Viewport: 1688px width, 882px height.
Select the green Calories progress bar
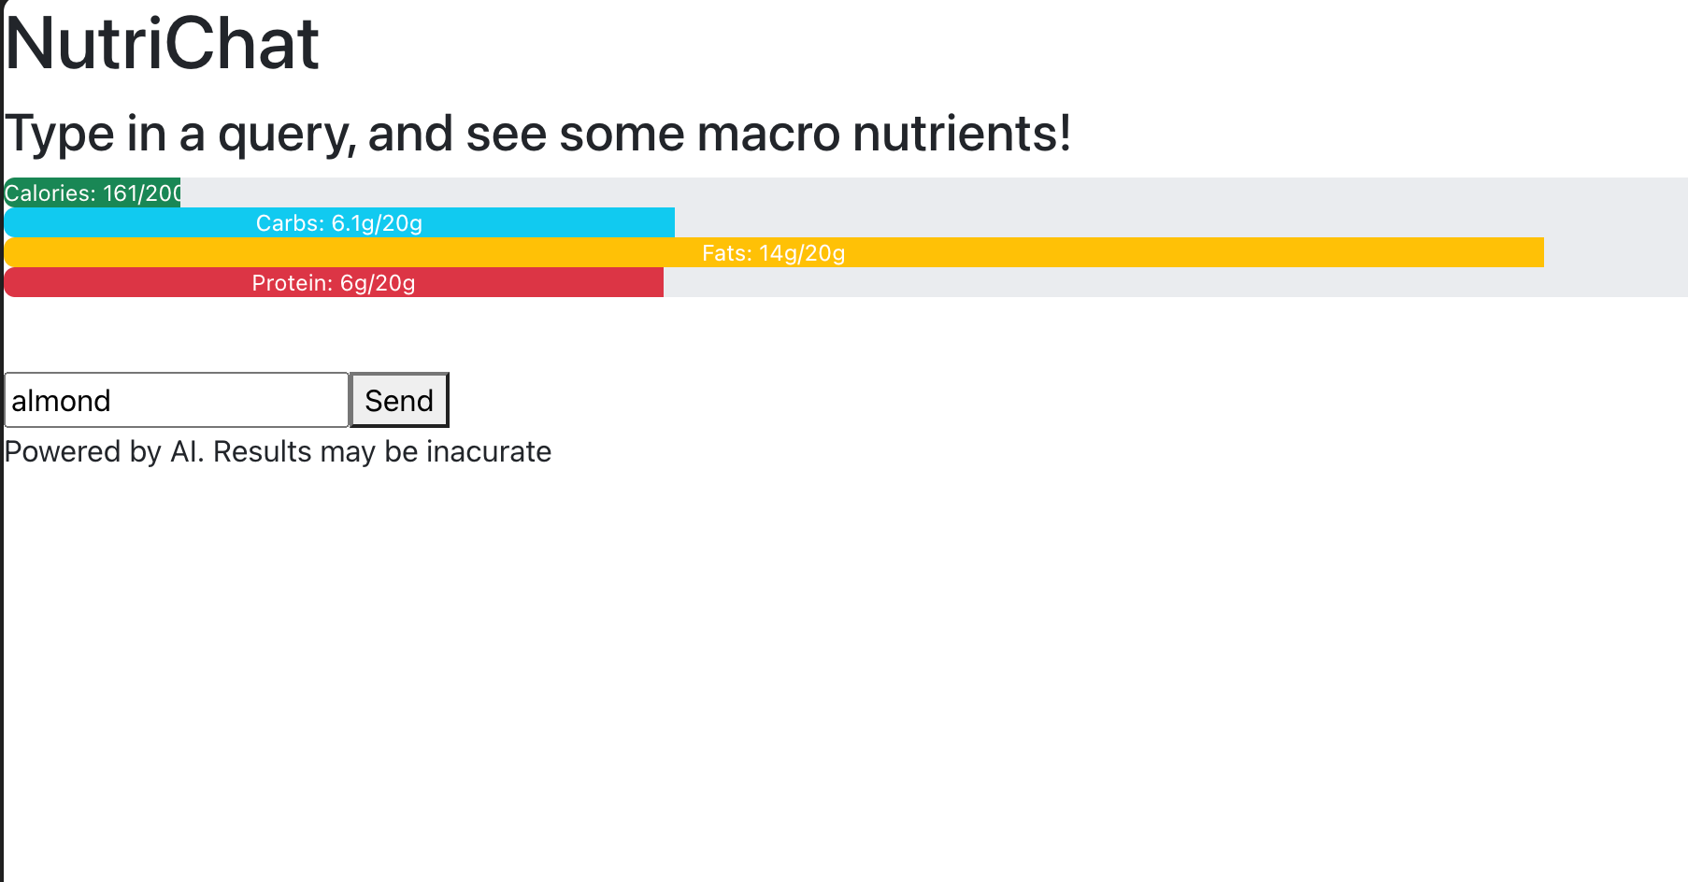(93, 192)
